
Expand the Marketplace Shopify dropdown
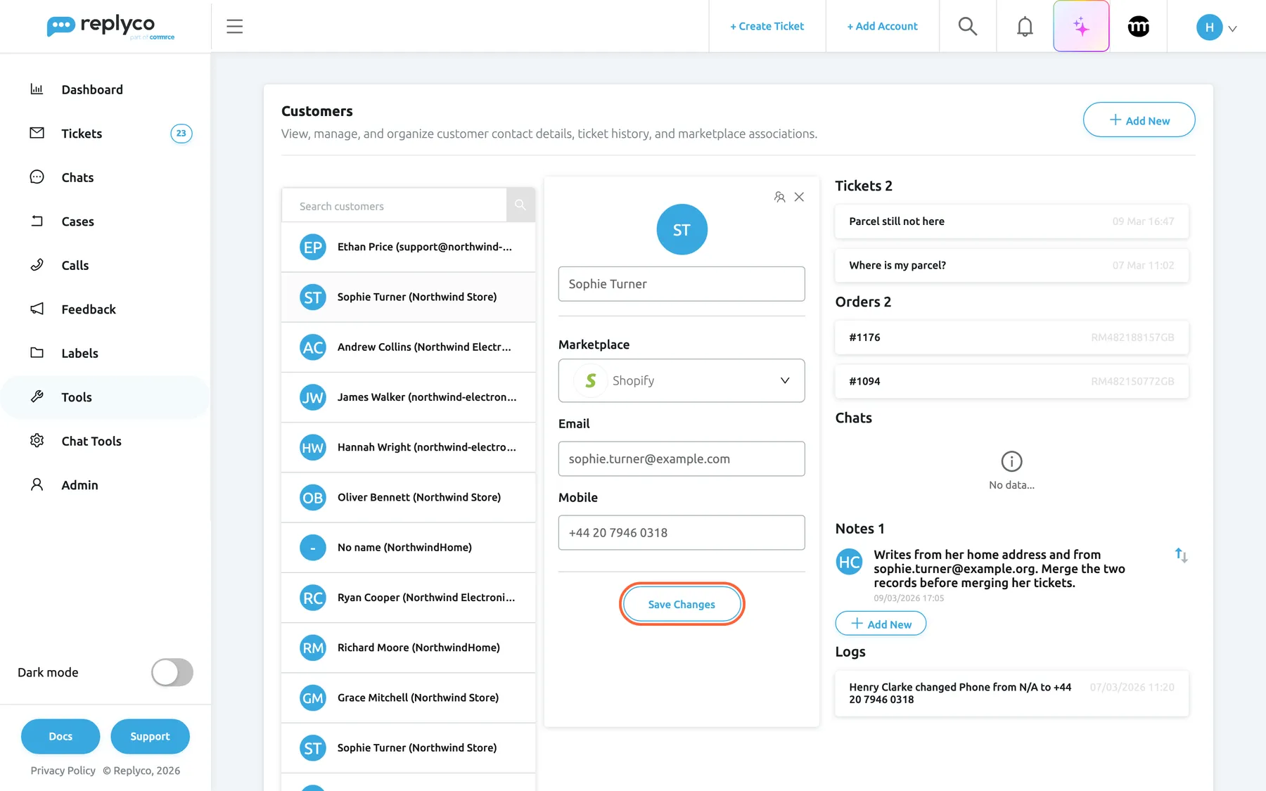click(x=682, y=380)
